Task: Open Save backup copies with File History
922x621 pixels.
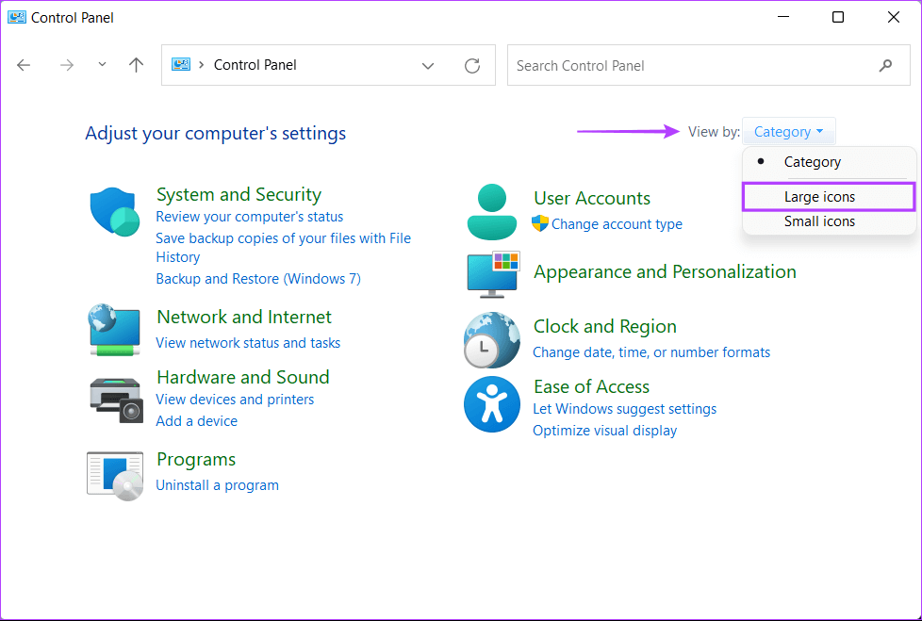Action: tap(284, 247)
